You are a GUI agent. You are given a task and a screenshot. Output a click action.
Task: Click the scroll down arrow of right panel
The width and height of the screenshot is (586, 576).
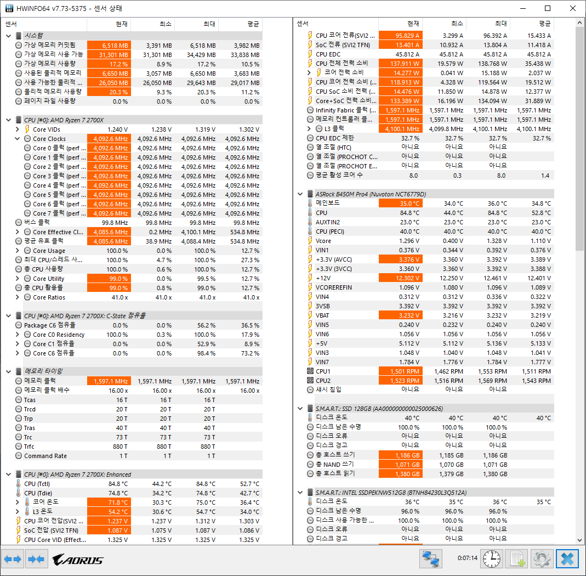click(x=579, y=540)
